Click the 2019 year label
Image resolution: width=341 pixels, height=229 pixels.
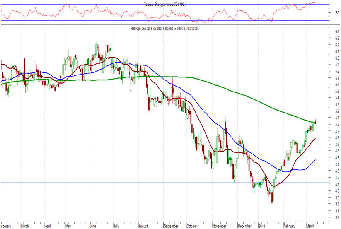[x=261, y=226]
